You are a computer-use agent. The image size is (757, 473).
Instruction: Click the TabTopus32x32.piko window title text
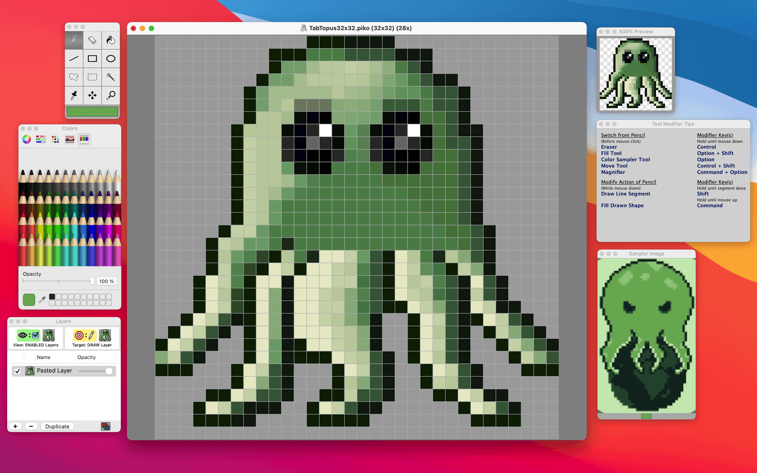(360, 28)
